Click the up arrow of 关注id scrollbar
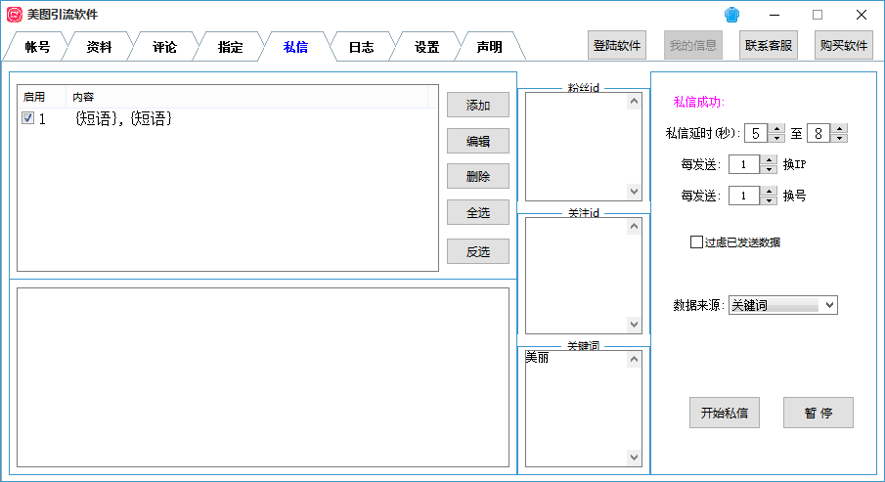 click(635, 226)
